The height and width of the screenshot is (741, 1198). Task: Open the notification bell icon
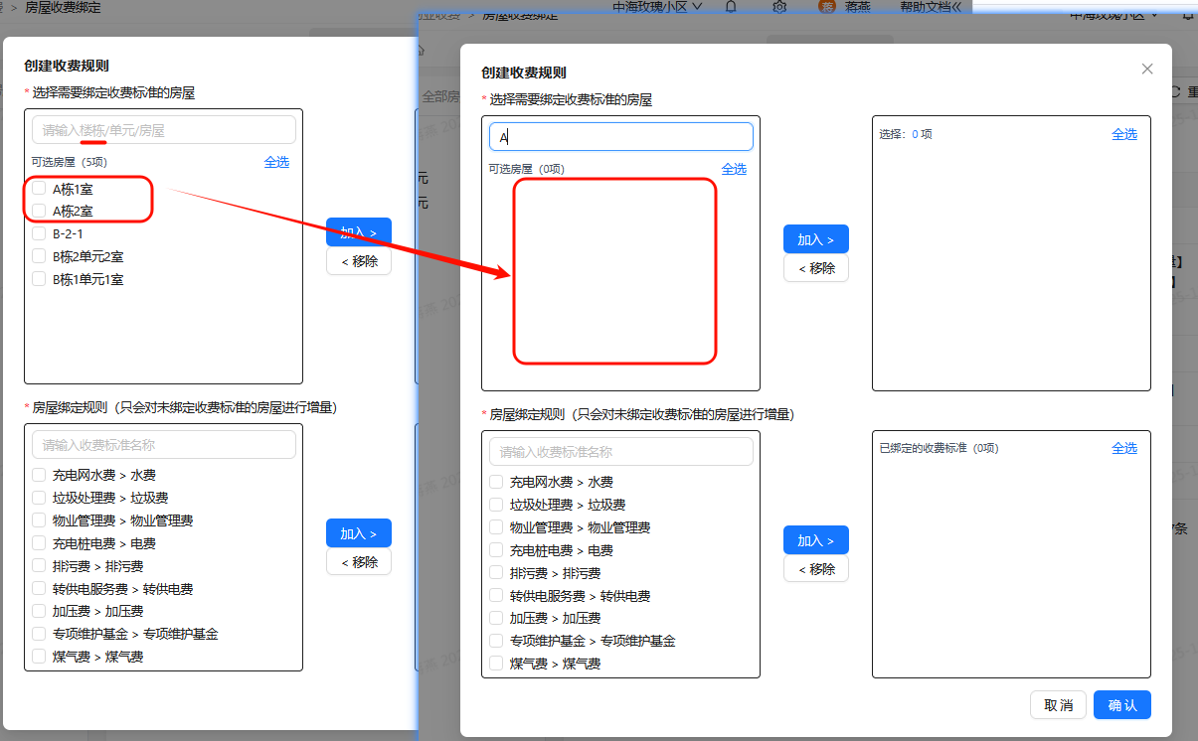coord(731,8)
